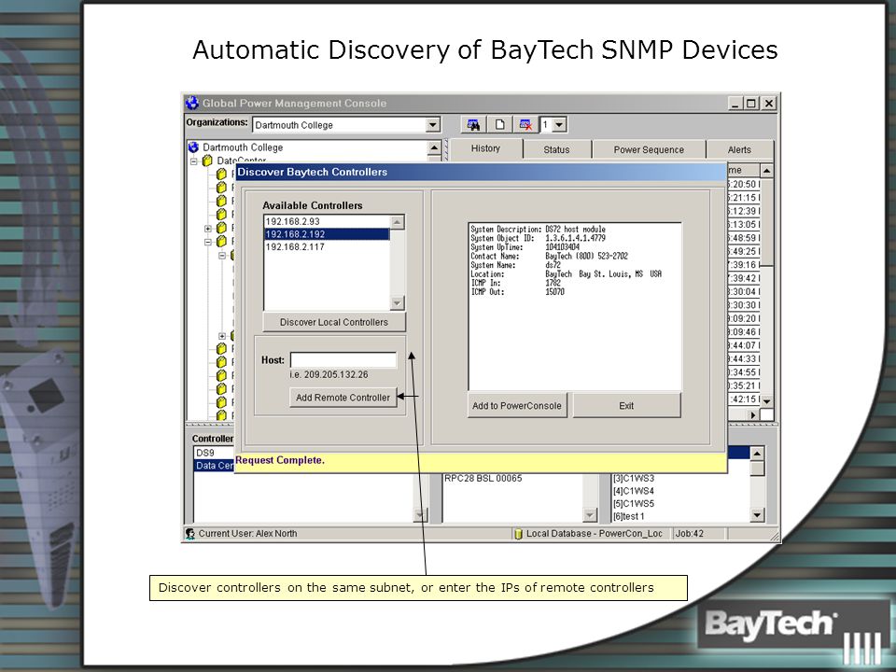
Task: Select controller 192.168.2.117 in the list
Action: point(327,246)
